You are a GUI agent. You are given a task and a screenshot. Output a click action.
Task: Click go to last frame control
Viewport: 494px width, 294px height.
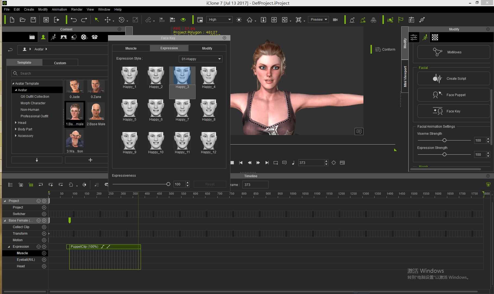pos(267,163)
